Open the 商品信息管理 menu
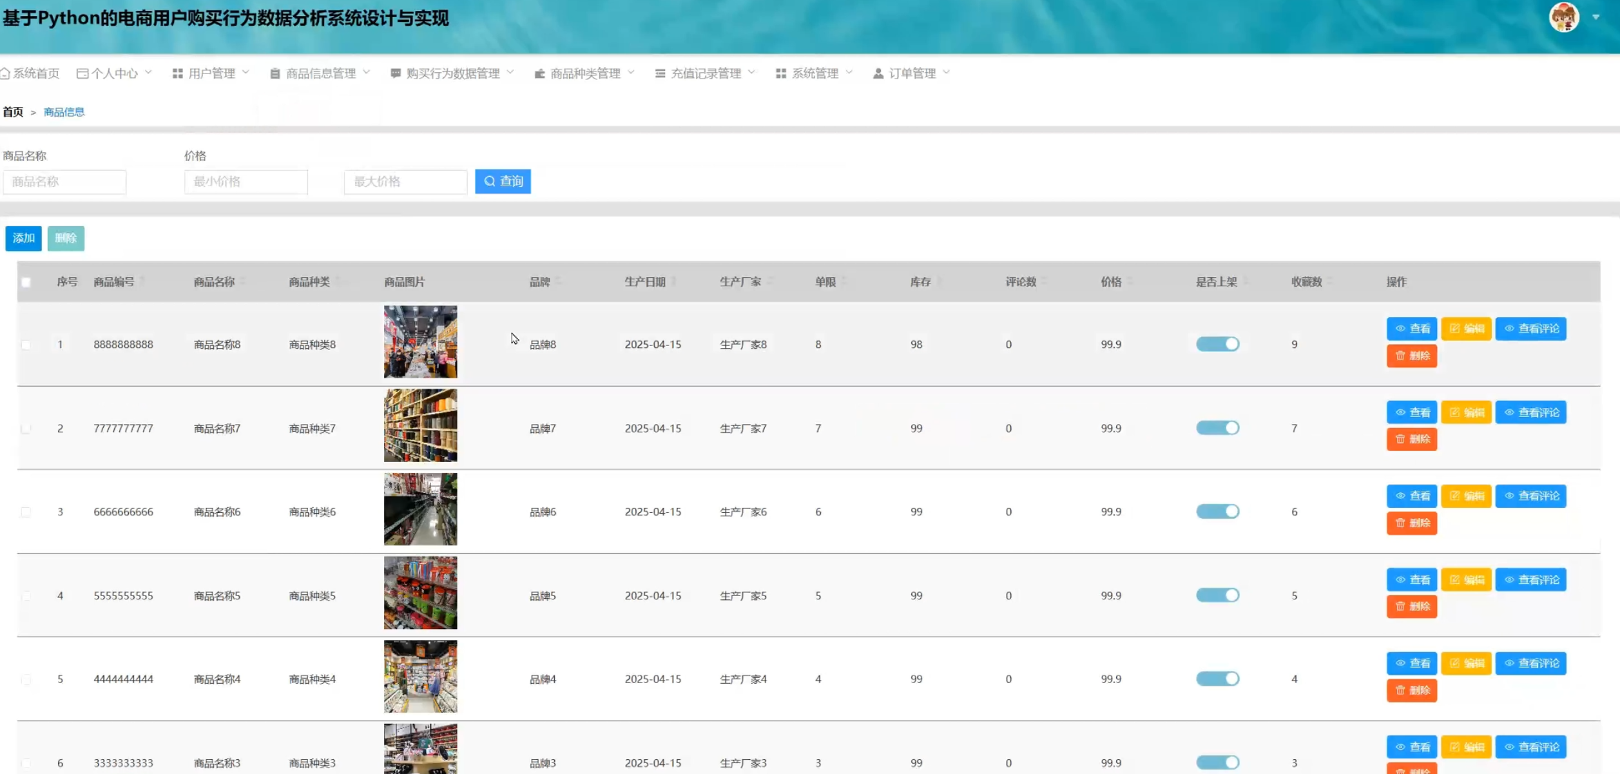This screenshot has width=1620, height=774. coord(320,73)
